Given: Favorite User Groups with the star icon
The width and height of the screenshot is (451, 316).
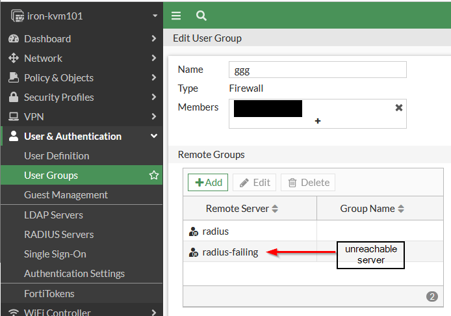Looking at the screenshot, I should [x=154, y=175].
